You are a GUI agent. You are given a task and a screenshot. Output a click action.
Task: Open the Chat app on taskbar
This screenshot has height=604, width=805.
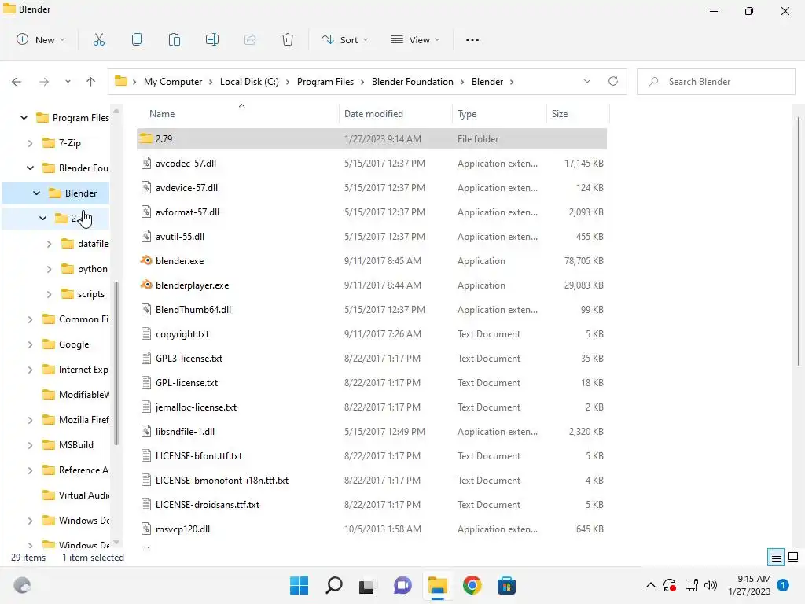click(402, 585)
